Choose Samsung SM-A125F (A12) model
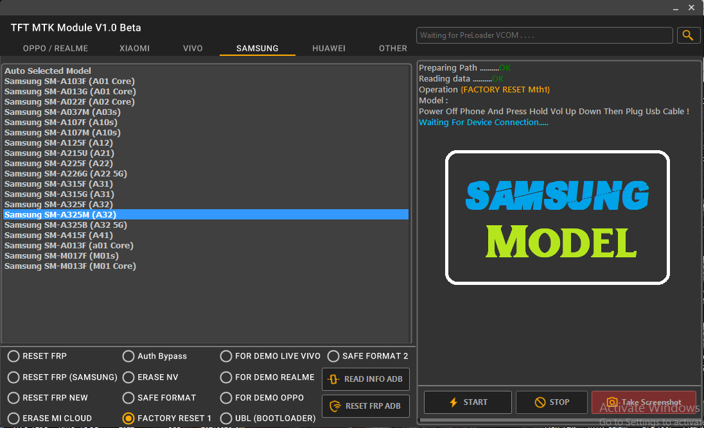 point(206,143)
